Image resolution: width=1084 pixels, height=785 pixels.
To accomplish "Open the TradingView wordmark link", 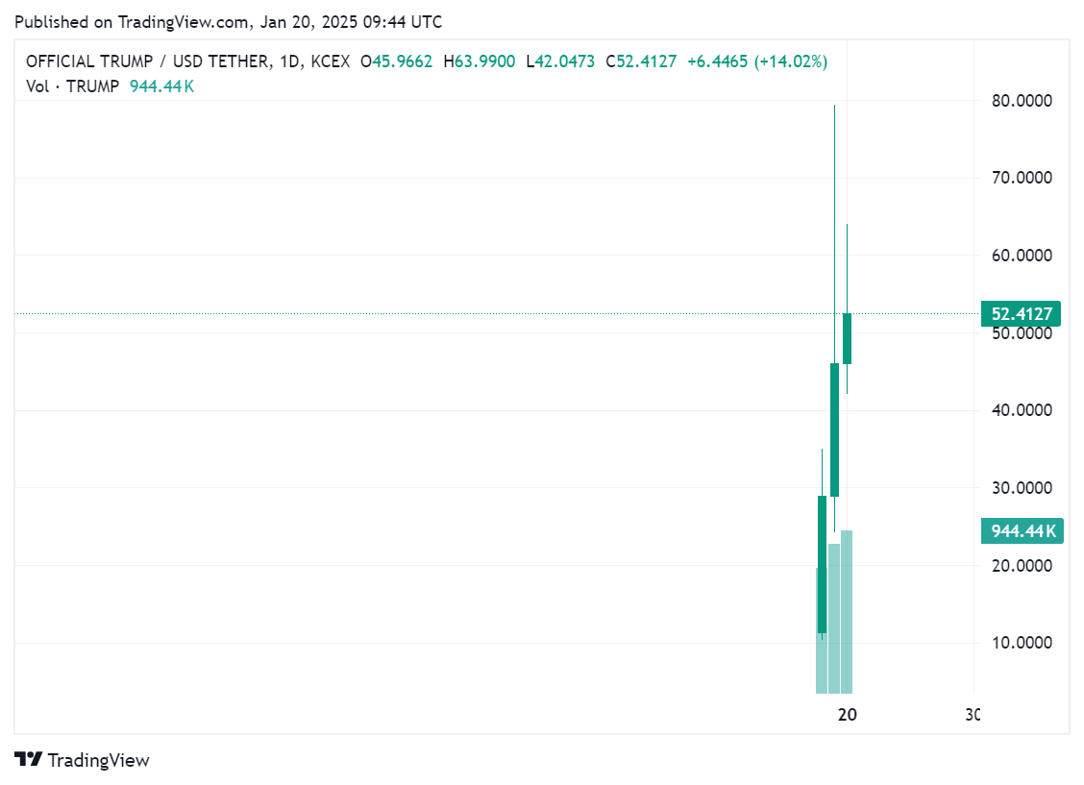I will click(x=98, y=760).
